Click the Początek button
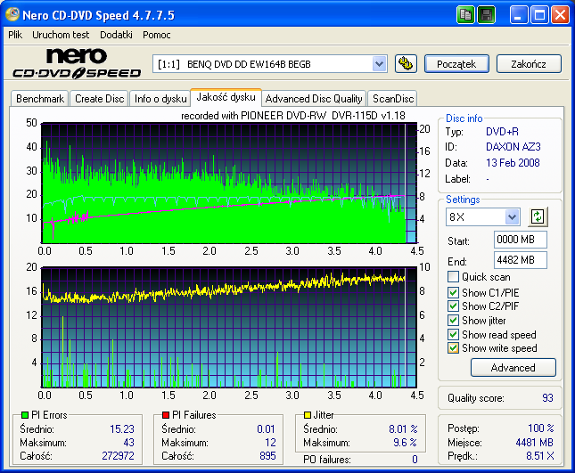Image resolution: width=575 pixels, height=473 pixels. 456,64
